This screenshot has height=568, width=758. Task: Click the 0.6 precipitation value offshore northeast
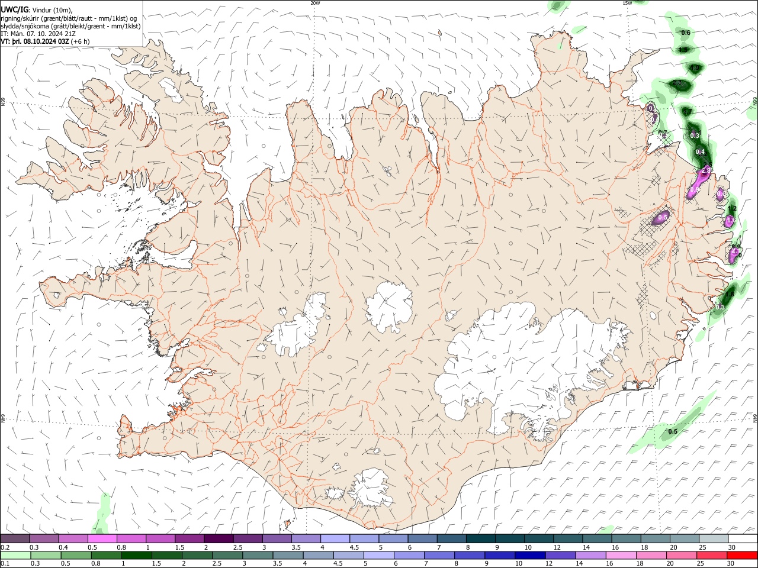(686, 33)
